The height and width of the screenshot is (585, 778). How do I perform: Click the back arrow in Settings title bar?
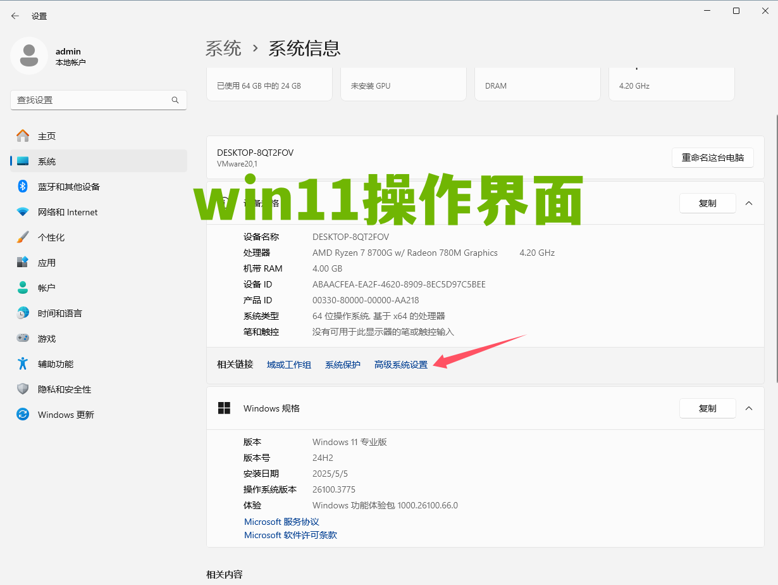click(x=15, y=16)
